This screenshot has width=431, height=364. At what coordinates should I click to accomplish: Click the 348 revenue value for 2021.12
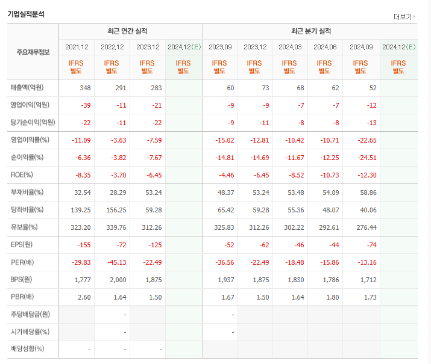point(85,88)
